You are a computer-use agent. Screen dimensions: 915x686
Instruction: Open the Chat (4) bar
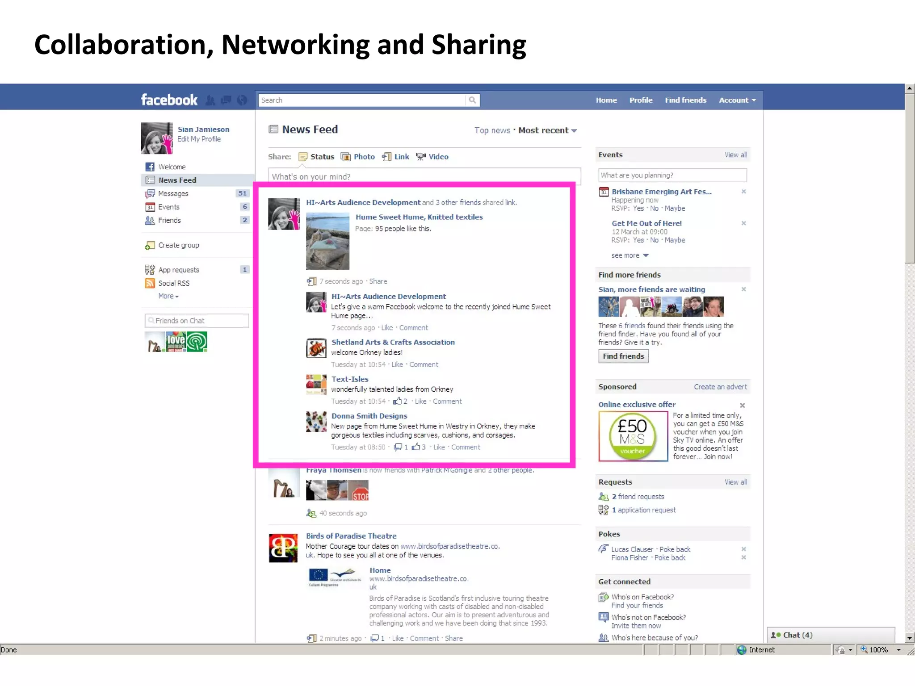click(831, 635)
